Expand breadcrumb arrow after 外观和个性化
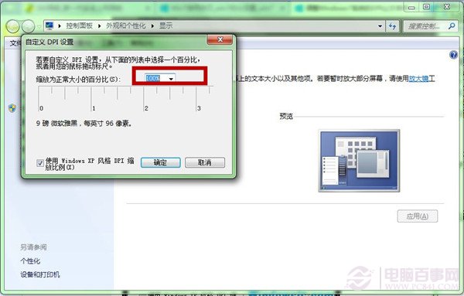The width and height of the screenshot is (464, 296). (152, 26)
